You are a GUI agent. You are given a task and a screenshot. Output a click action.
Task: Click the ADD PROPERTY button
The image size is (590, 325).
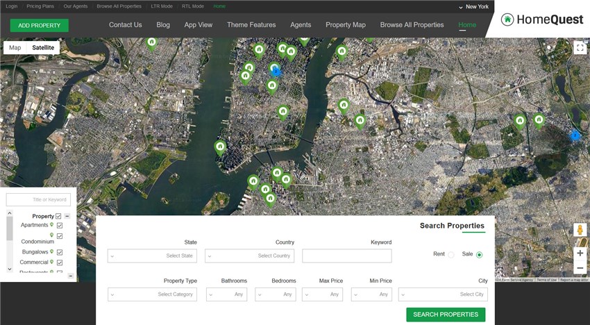click(x=39, y=25)
